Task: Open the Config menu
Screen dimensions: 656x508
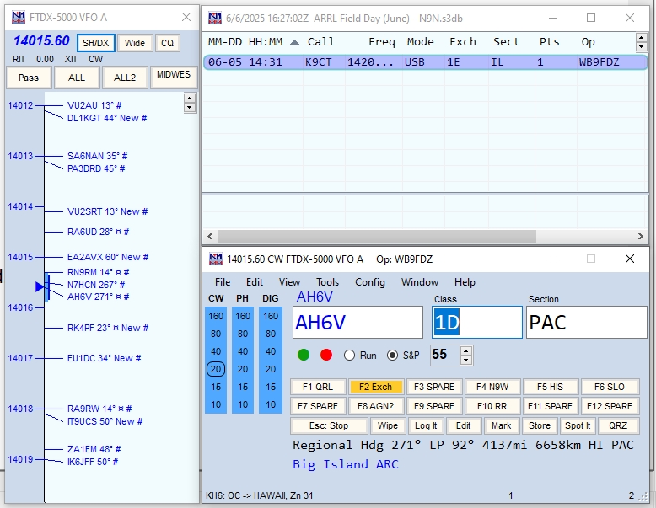Action: pyautogui.click(x=369, y=282)
